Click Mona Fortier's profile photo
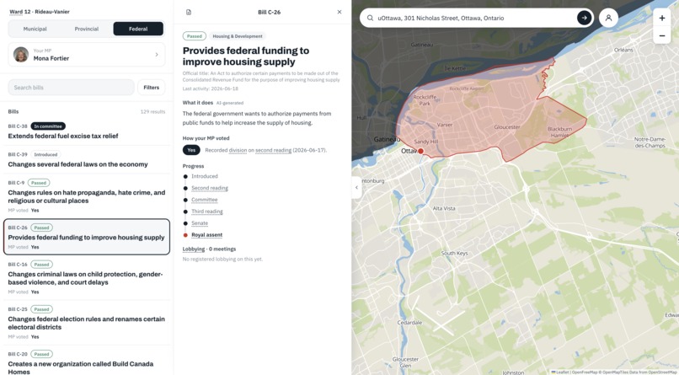This screenshot has width=679, height=375. point(21,55)
